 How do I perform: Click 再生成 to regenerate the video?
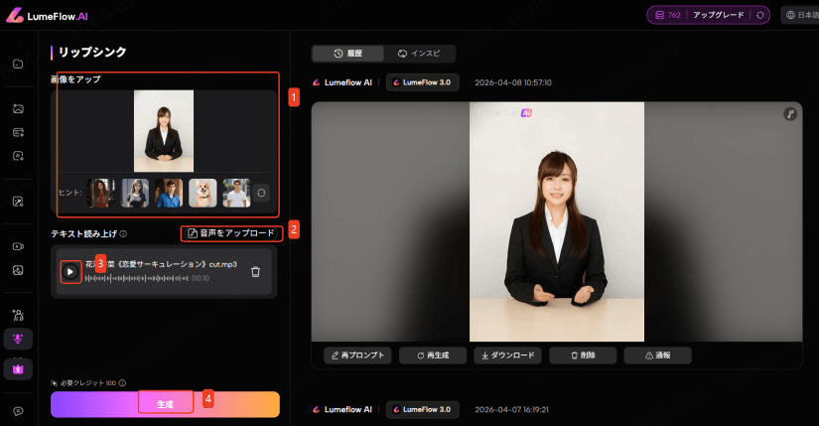click(433, 355)
